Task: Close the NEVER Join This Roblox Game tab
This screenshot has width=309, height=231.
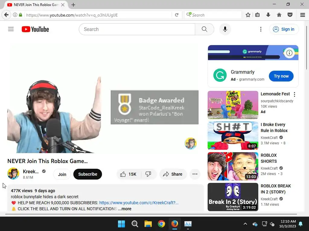Action: 63,5
